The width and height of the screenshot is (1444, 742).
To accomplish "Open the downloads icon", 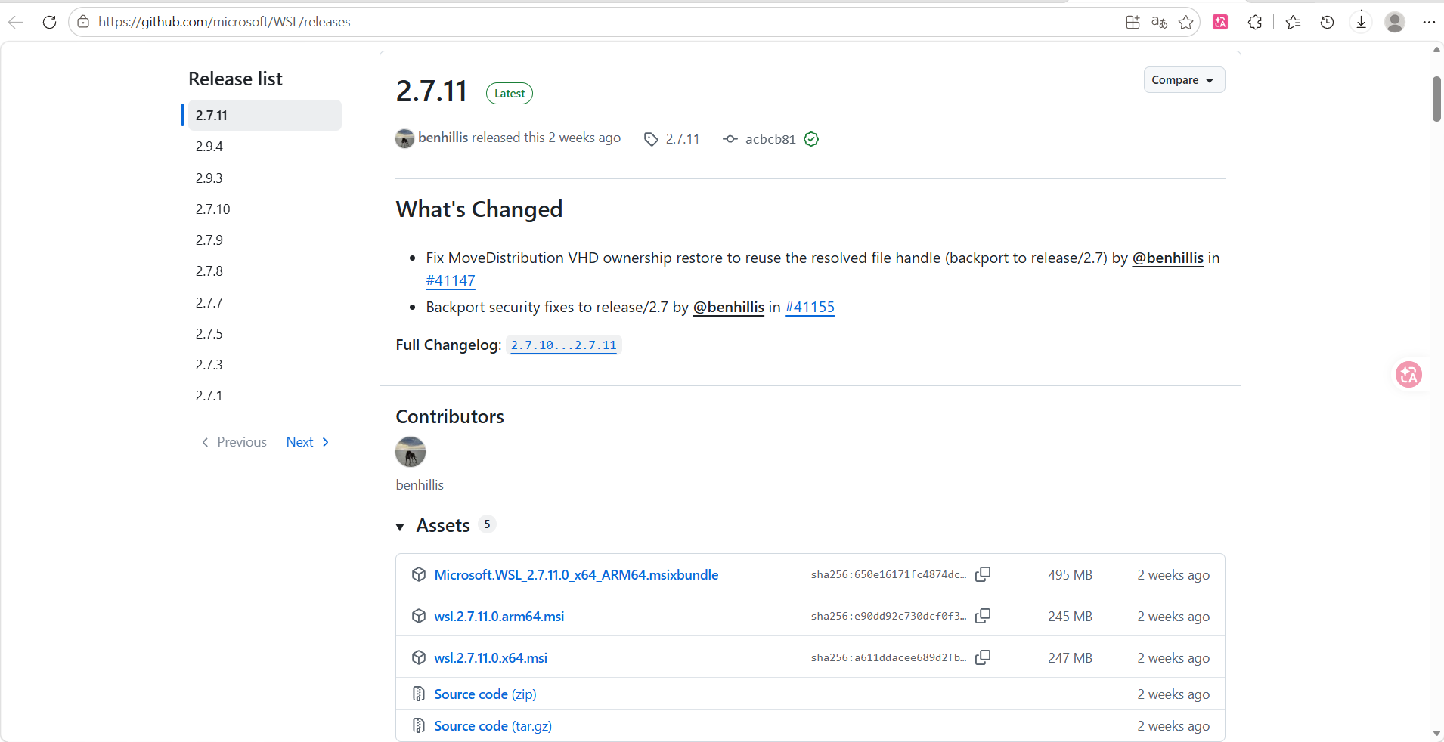I will [x=1361, y=22].
